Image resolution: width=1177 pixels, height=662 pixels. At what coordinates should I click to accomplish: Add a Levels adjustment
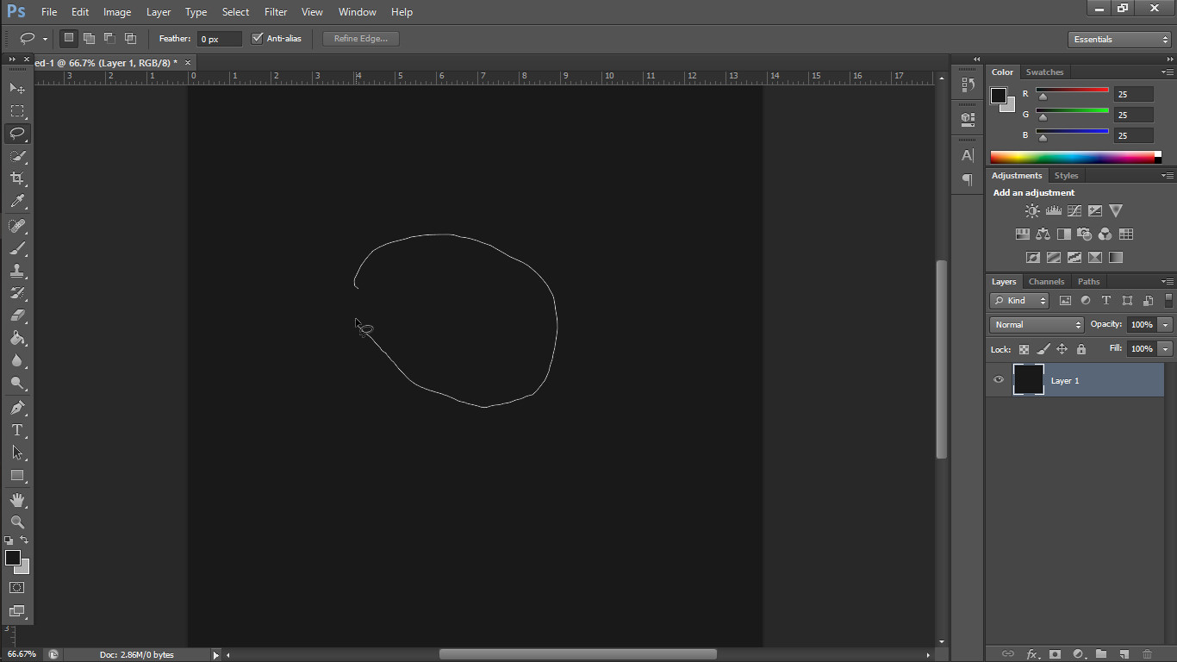coord(1053,210)
